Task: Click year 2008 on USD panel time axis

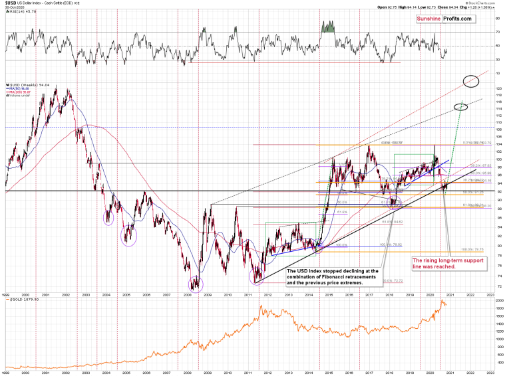Action: 188,295
